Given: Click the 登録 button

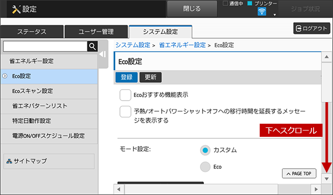Looking at the screenshot, I should tap(127, 77).
